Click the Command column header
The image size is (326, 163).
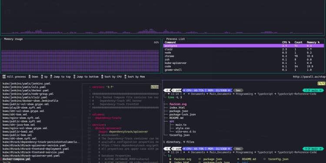pyautogui.click(x=170, y=43)
